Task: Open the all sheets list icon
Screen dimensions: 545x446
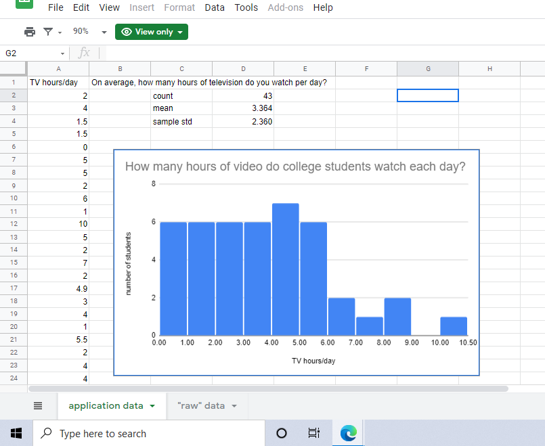Action: [x=38, y=405]
